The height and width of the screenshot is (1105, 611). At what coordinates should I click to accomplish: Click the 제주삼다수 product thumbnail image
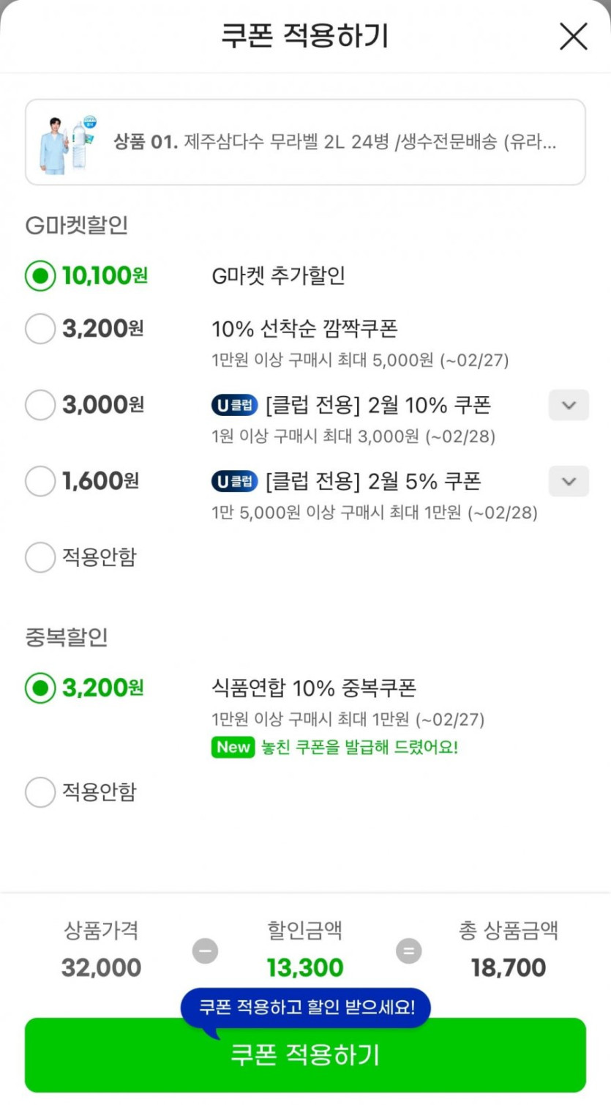point(68,144)
